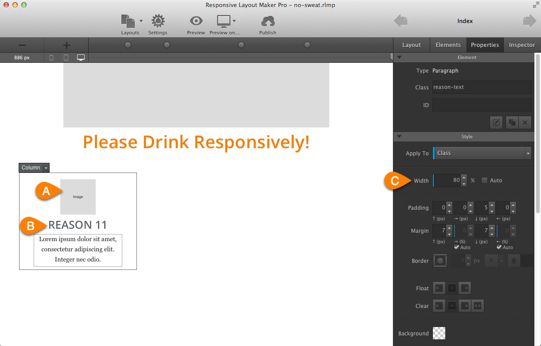
Task: Click the Border style icon button
Action: tap(440, 261)
